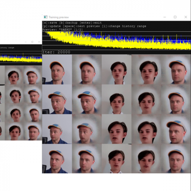The width and height of the screenshot is (191, 191).
Task: Select top-row capped man thumbnail in background window
Action: (x=33, y=75)
